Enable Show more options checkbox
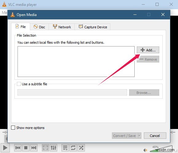 13,128
